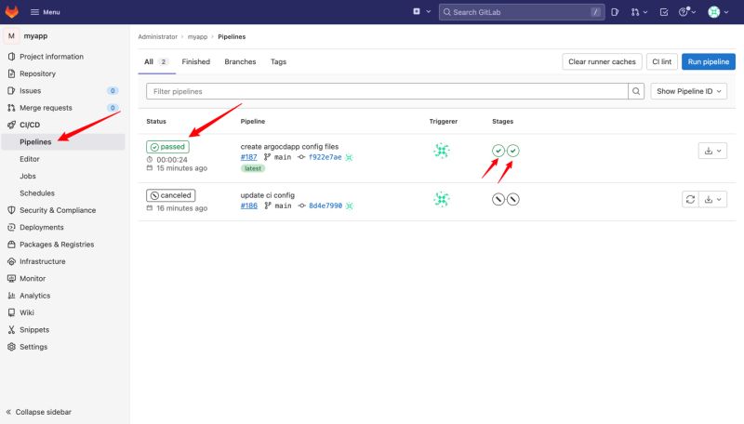Click Run pipeline button
The image size is (744, 424).
pos(709,61)
